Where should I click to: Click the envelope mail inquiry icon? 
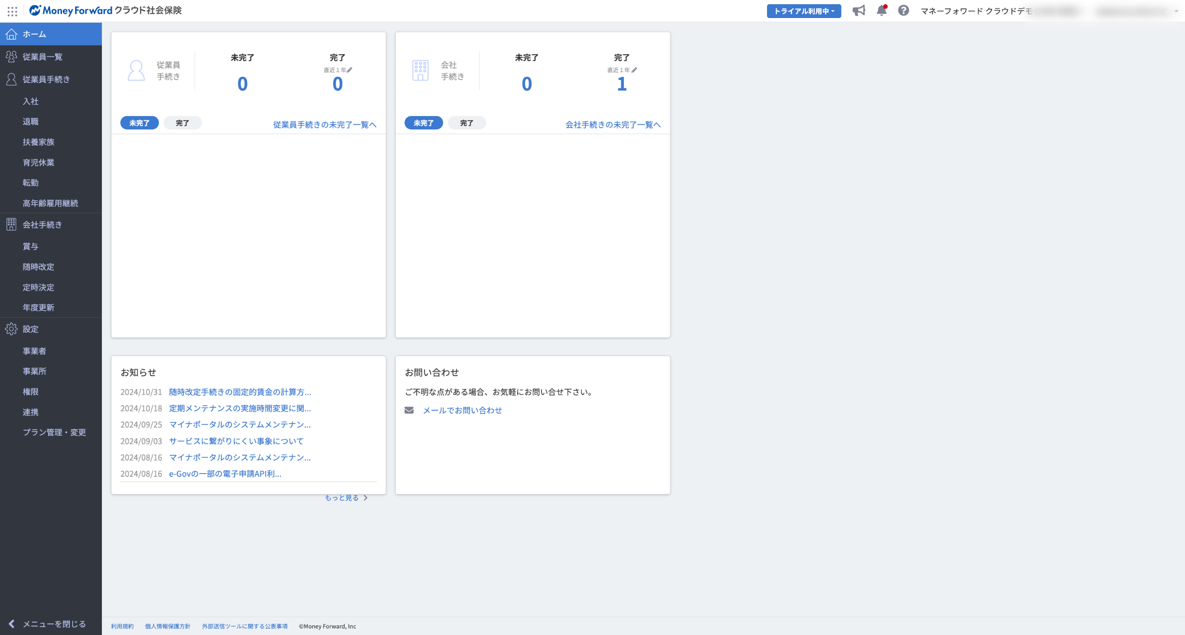409,410
